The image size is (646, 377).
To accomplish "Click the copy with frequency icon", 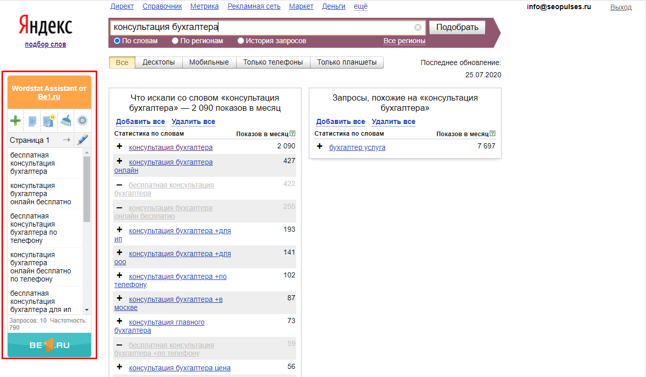I will pos(49,121).
